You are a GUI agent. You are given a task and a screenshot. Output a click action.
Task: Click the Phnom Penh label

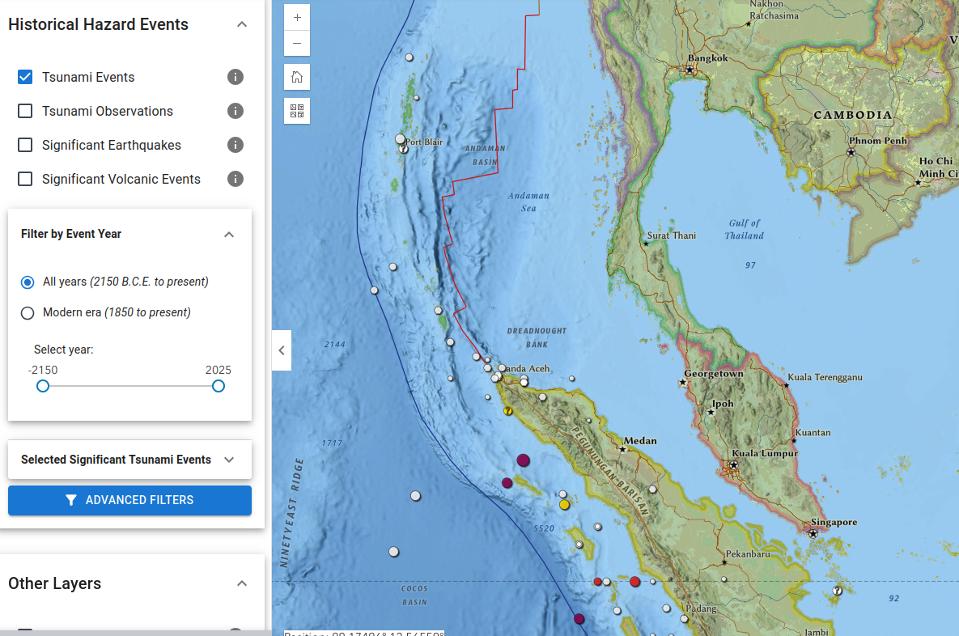point(877,140)
